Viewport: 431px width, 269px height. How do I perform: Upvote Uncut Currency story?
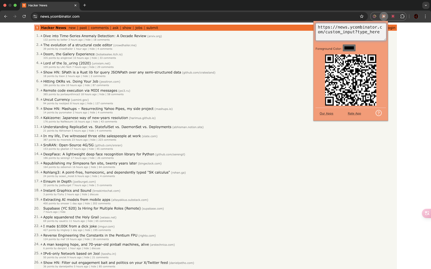[x=41, y=99]
